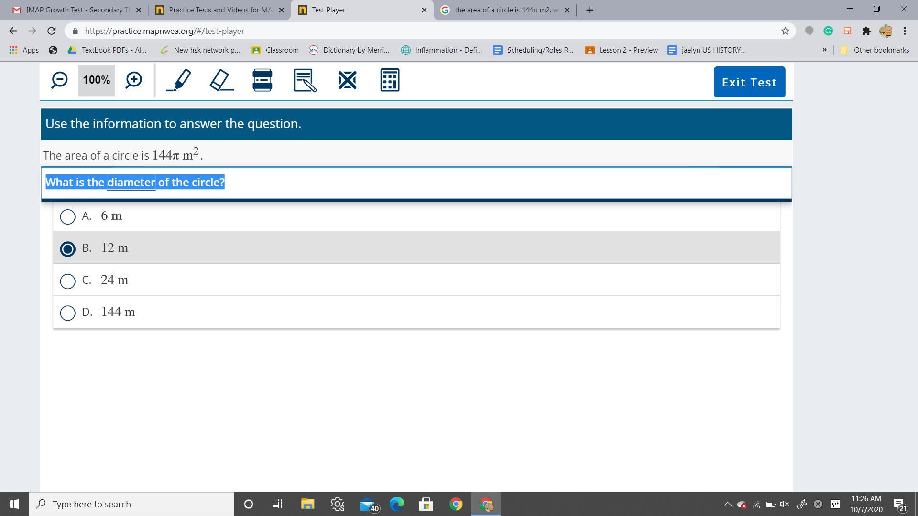The width and height of the screenshot is (918, 516).
Task: Open the calculator tool
Action: (390, 80)
